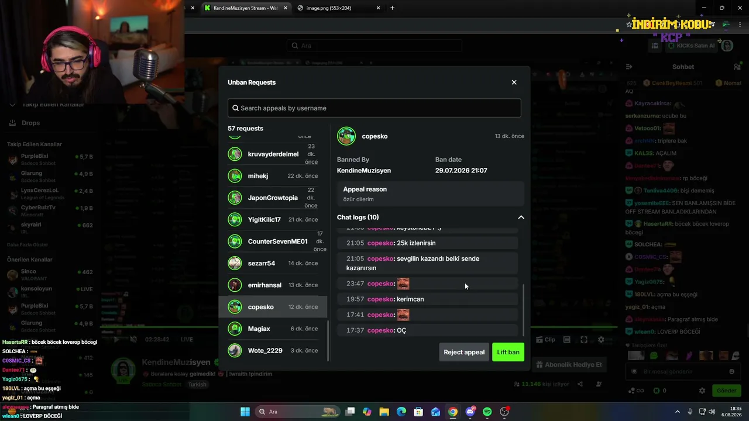Expand Daha Fazla Göster in sidebar
This screenshot has width=749, height=421.
pos(28,244)
